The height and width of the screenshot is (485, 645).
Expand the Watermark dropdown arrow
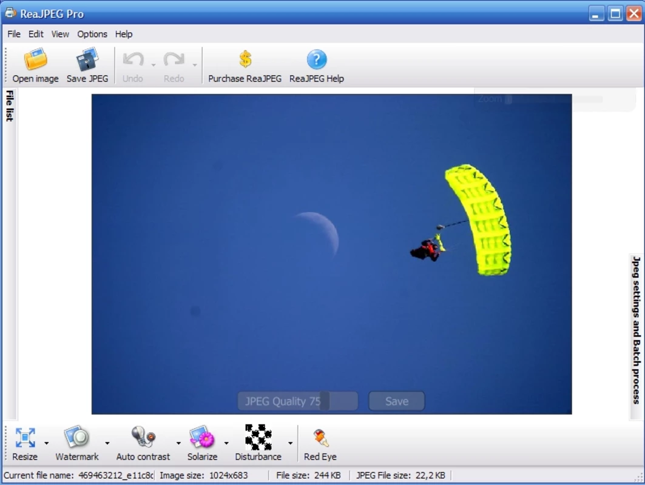107,443
